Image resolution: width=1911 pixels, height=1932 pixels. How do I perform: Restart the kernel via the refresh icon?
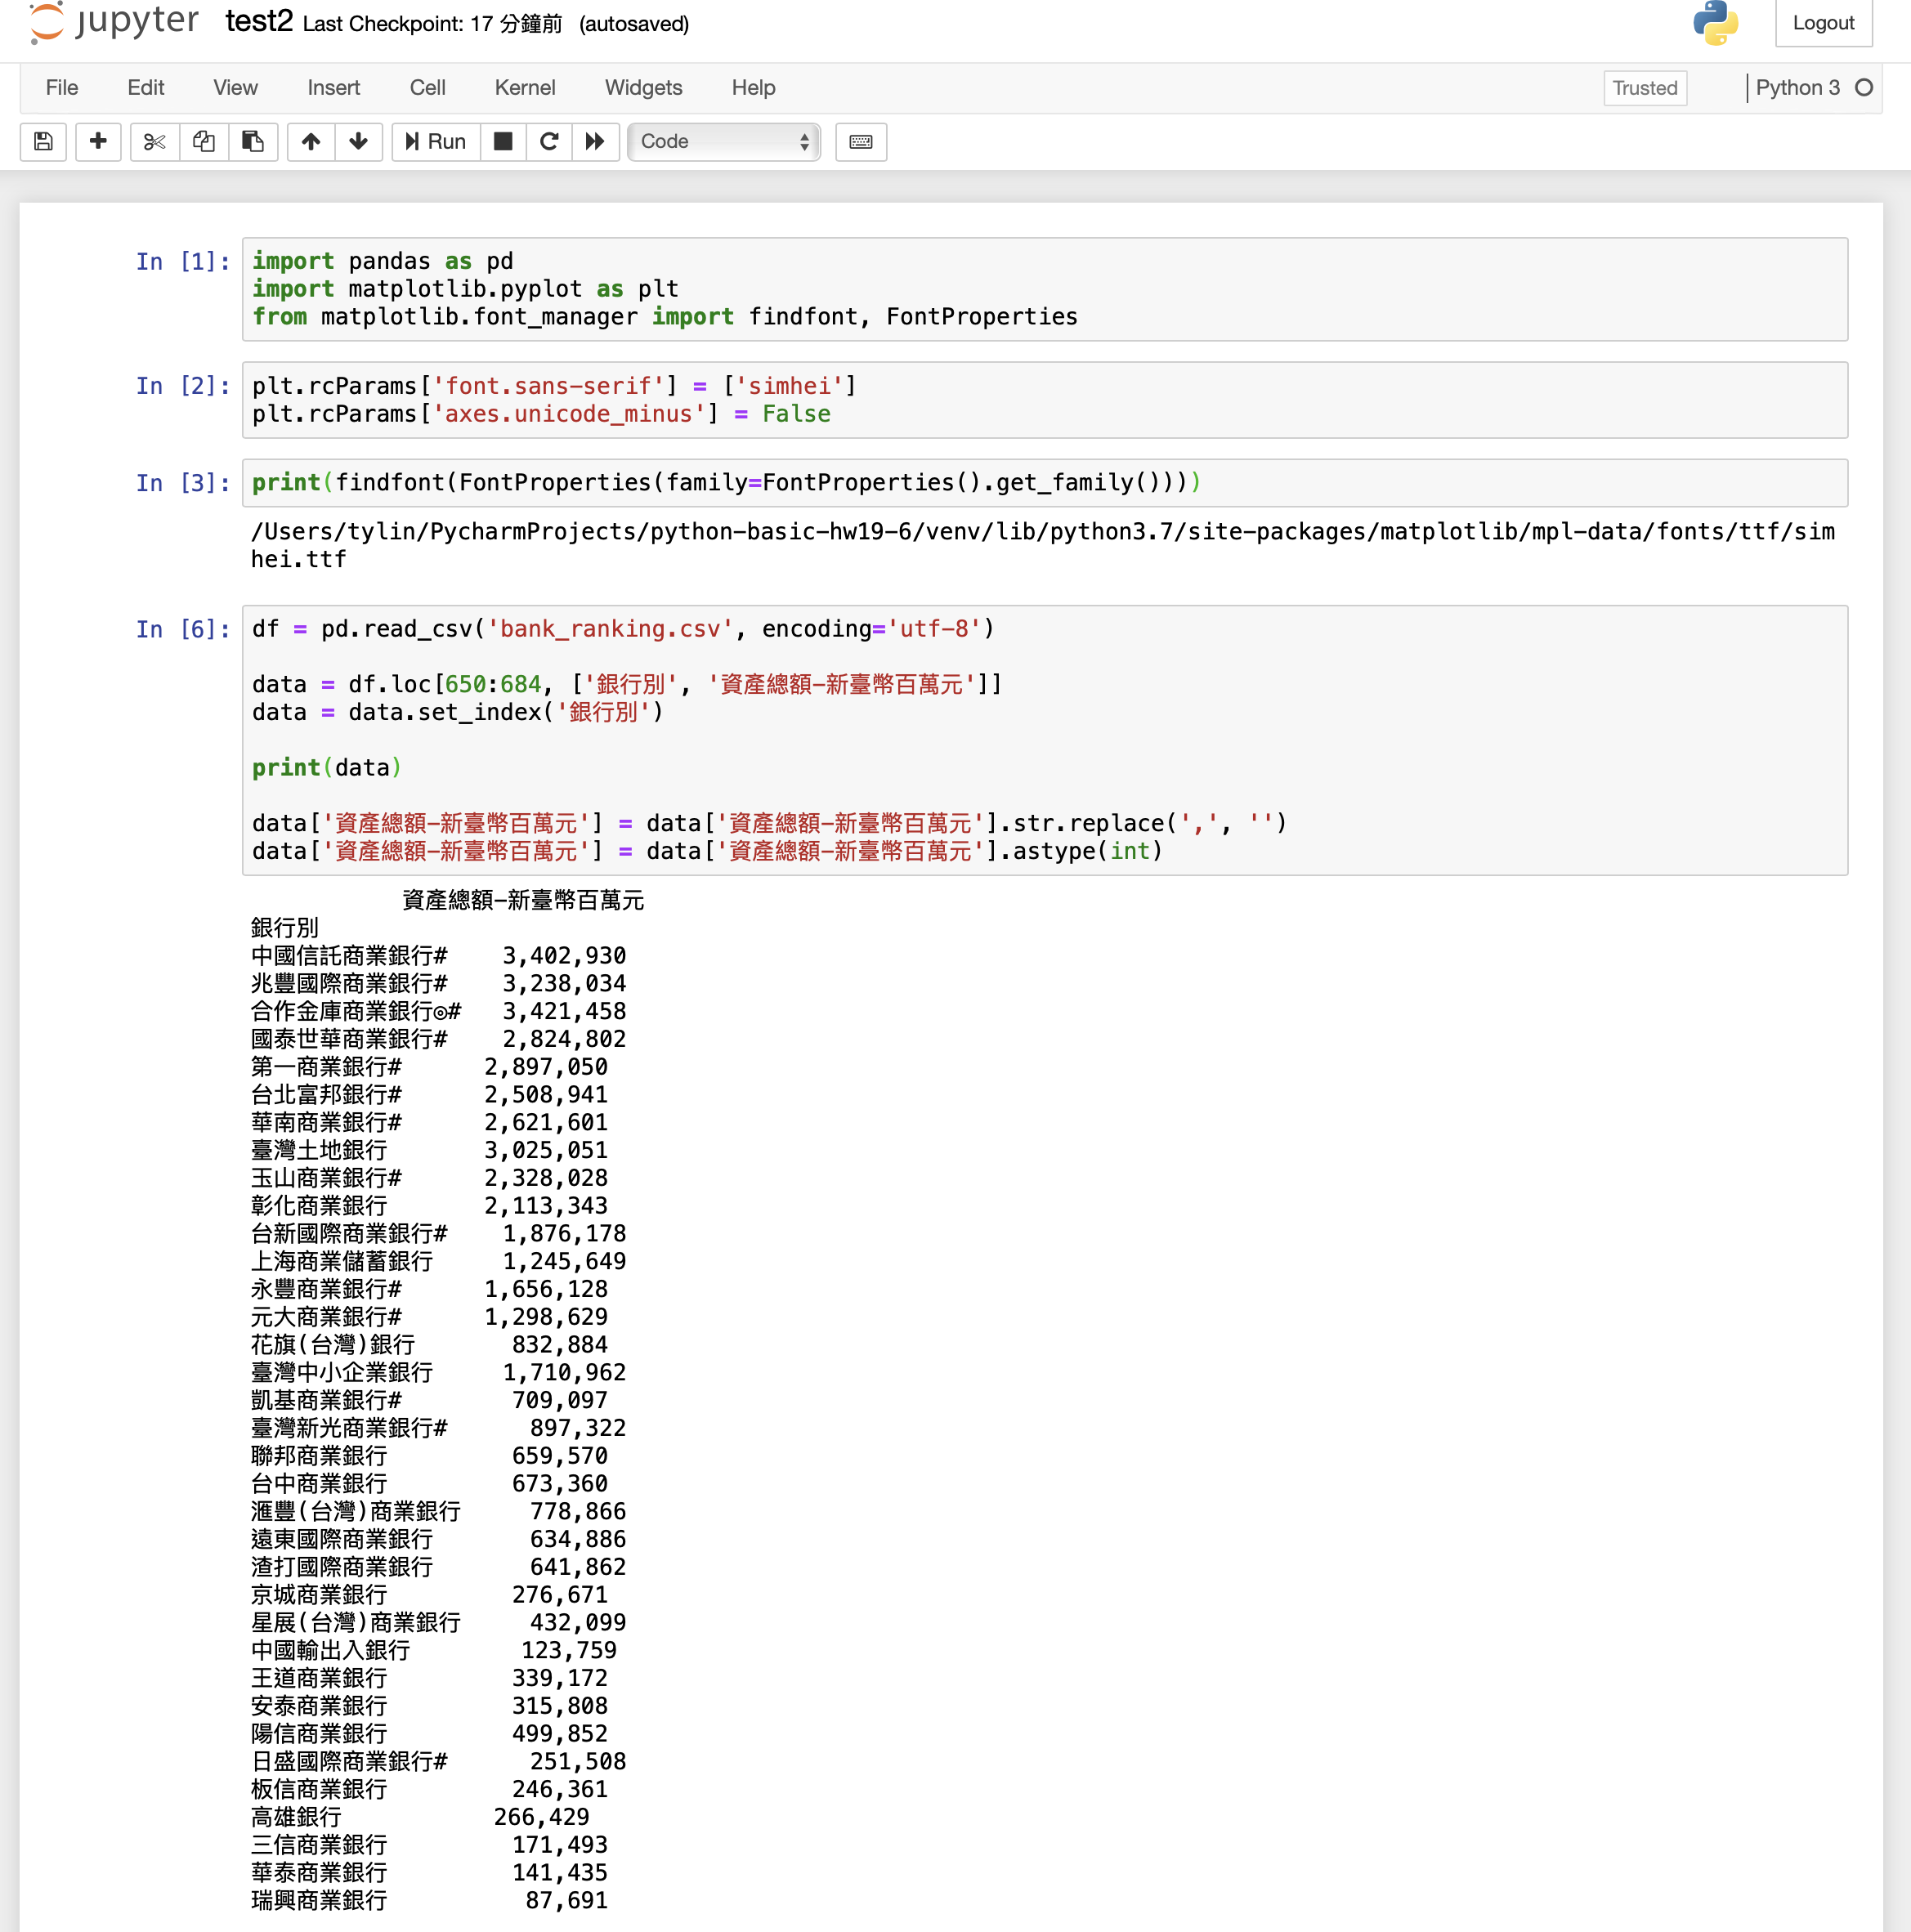click(548, 141)
